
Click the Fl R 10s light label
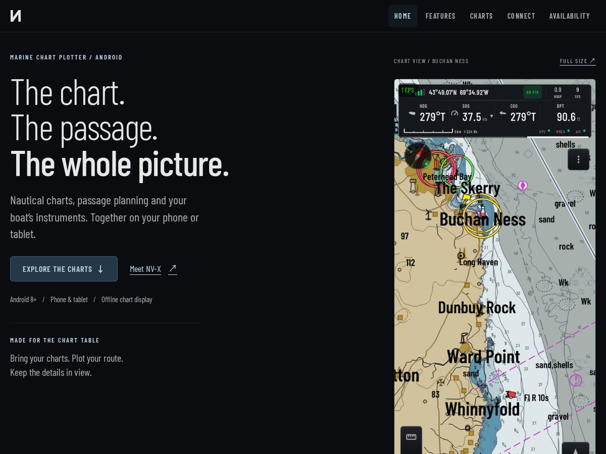point(536,398)
